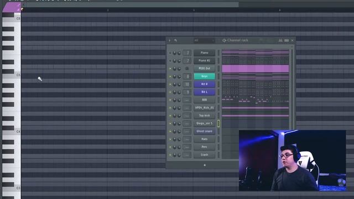This screenshot has width=354, height=199.
Task: Click the mixer track number 9 of Bit L
Action: (x=187, y=92)
